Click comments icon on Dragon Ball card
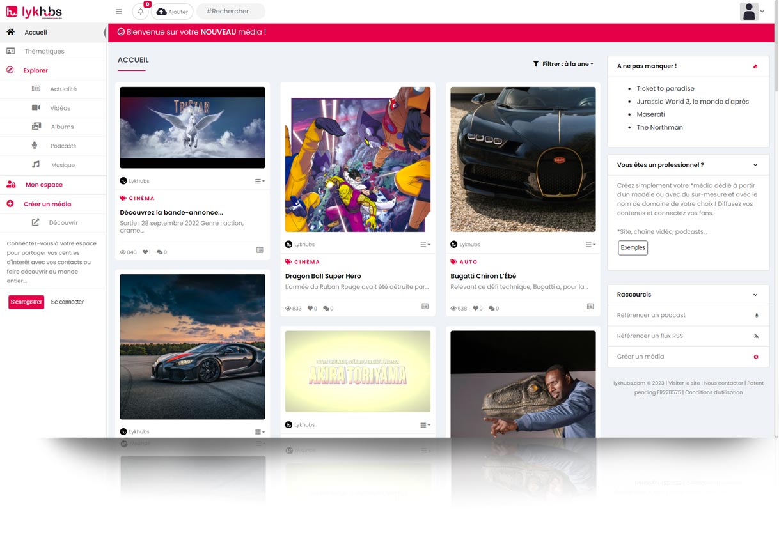The width and height of the screenshot is (779, 533). pos(326,309)
